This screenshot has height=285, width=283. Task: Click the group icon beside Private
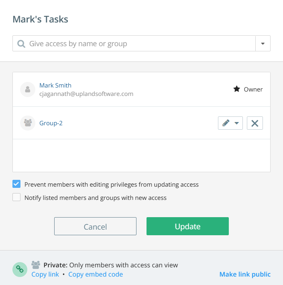(36, 265)
